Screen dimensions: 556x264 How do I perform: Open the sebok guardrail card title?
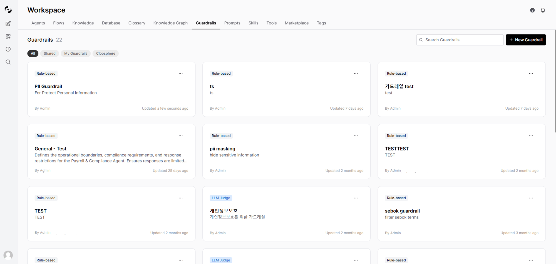[402, 211]
